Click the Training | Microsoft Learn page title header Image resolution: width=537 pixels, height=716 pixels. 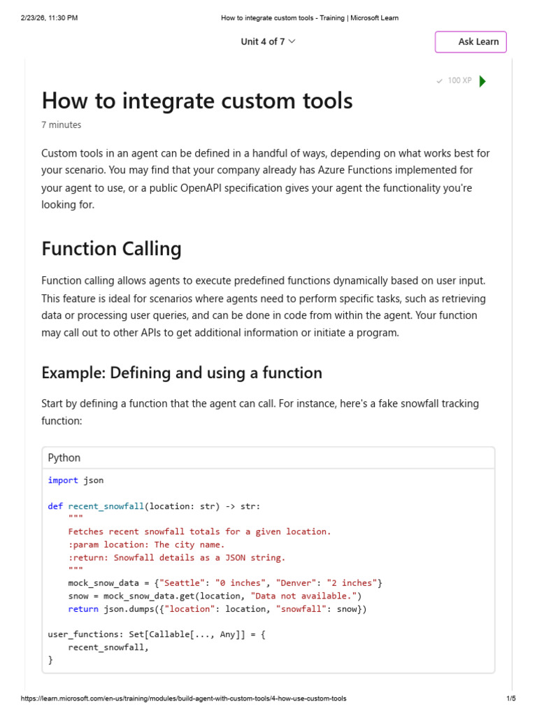point(310,17)
